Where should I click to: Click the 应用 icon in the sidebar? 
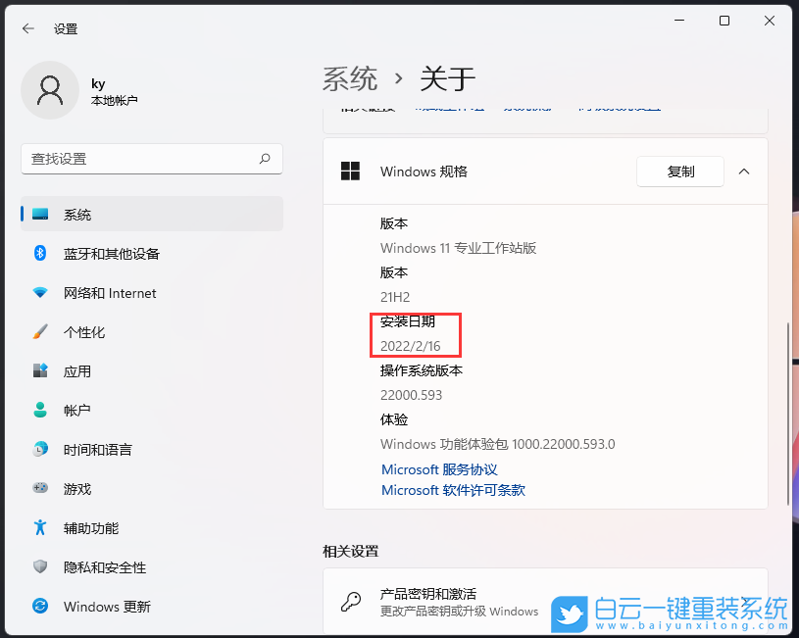(40, 370)
